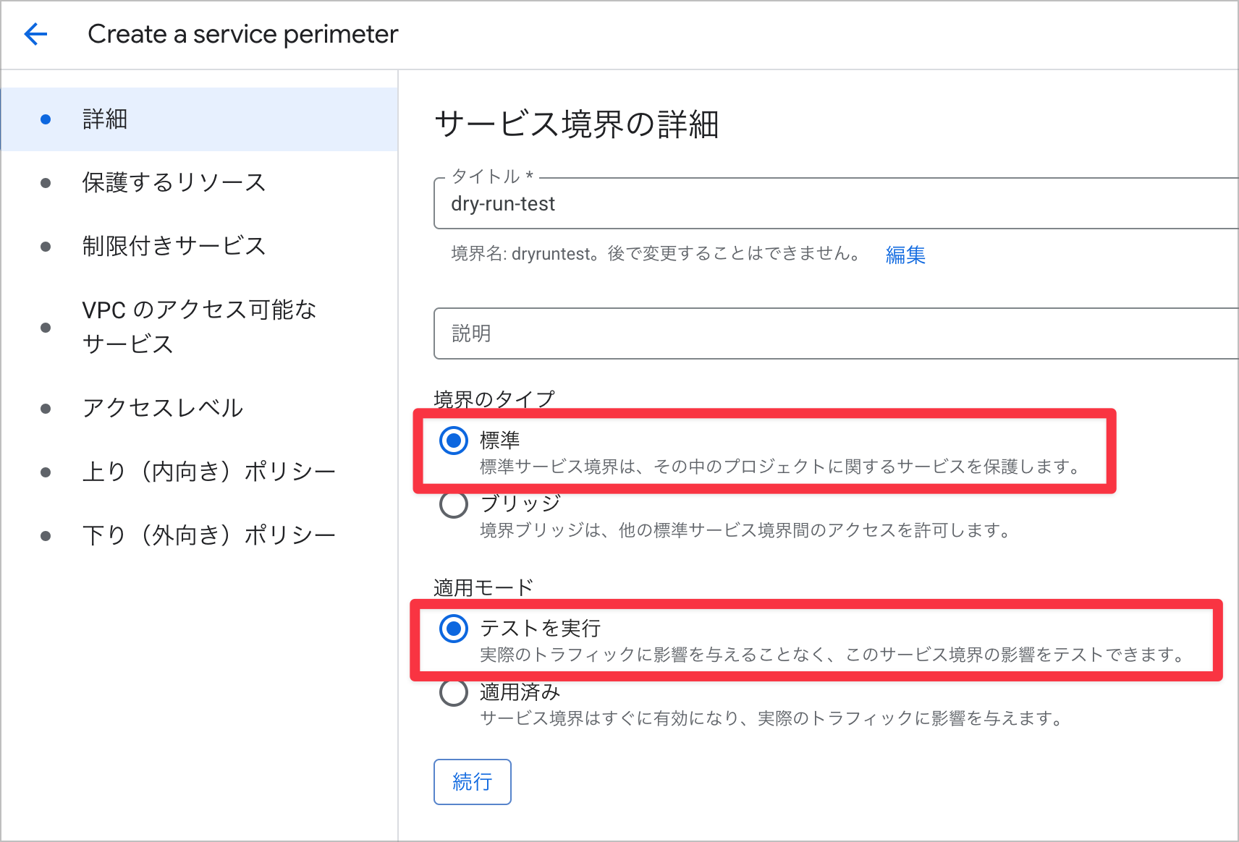1239x842 pixels.
Task: Click the 説明 description field
Action: [x=832, y=333]
